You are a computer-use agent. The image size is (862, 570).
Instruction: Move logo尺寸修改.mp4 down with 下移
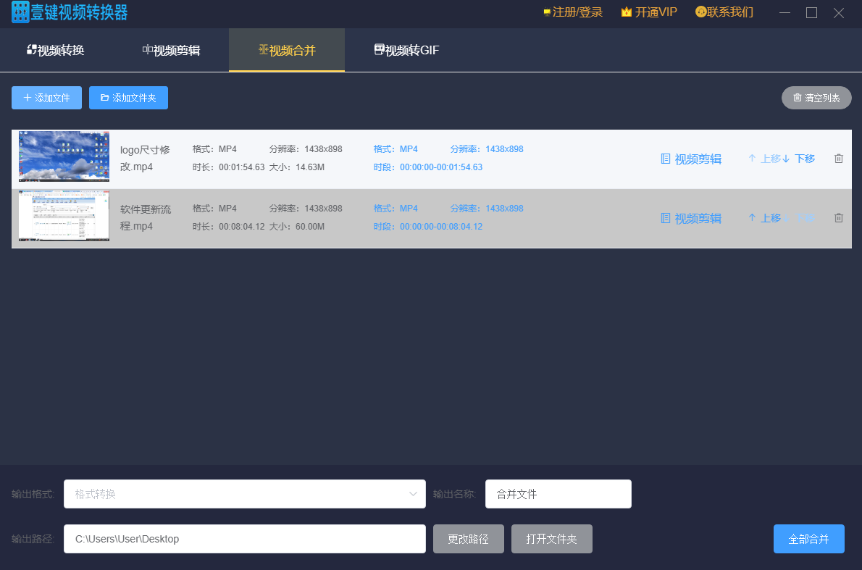point(798,159)
